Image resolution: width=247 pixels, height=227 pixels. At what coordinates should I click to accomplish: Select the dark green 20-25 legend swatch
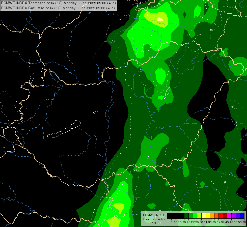(x=186, y=216)
